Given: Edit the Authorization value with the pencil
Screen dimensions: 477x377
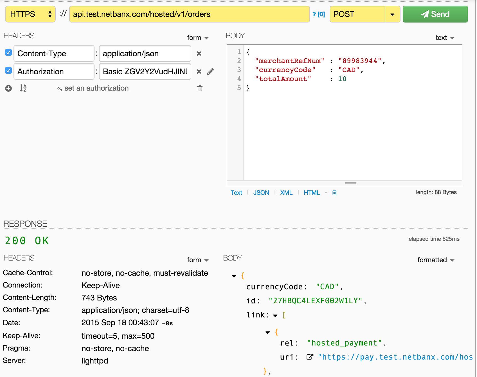Looking at the screenshot, I should 210,71.
